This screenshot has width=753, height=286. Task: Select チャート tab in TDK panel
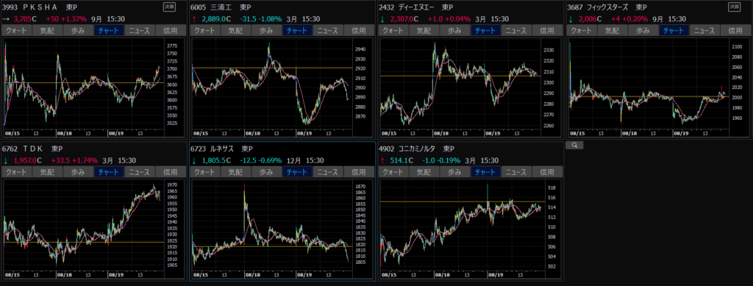coord(109,172)
